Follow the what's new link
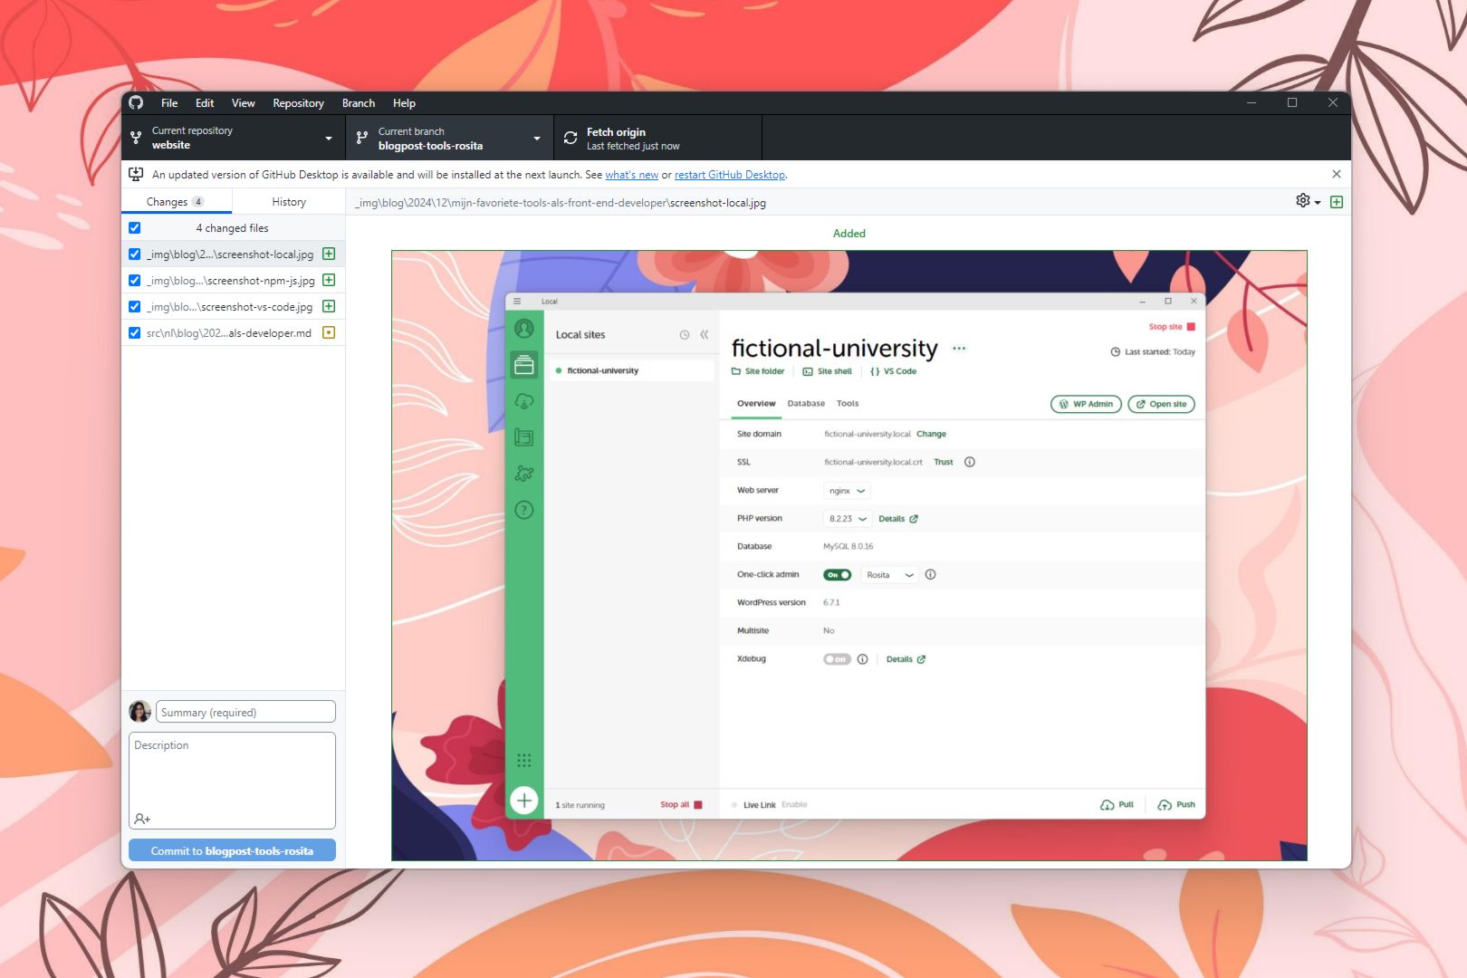Image resolution: width=1467 pixels, height=978 pixels. pyautogui.click(x=632, y=175)
